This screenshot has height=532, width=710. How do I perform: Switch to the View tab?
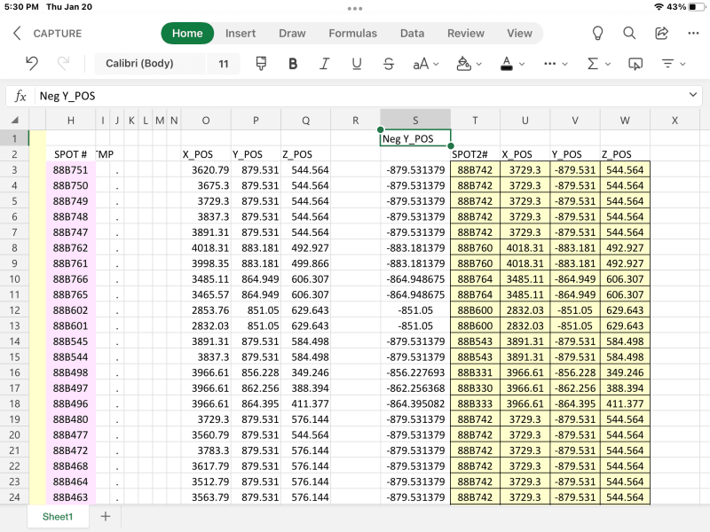point(519,33)
